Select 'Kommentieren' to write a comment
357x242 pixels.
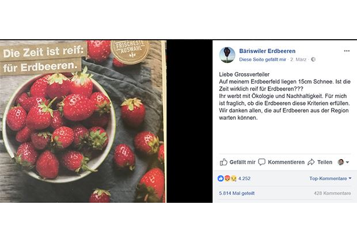(286, 162)
